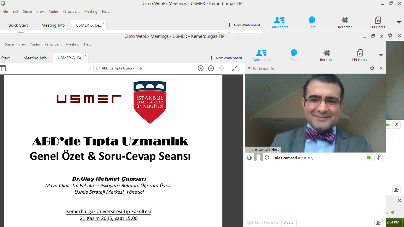Open outer window panel settings gear

[x=390, y=35]
